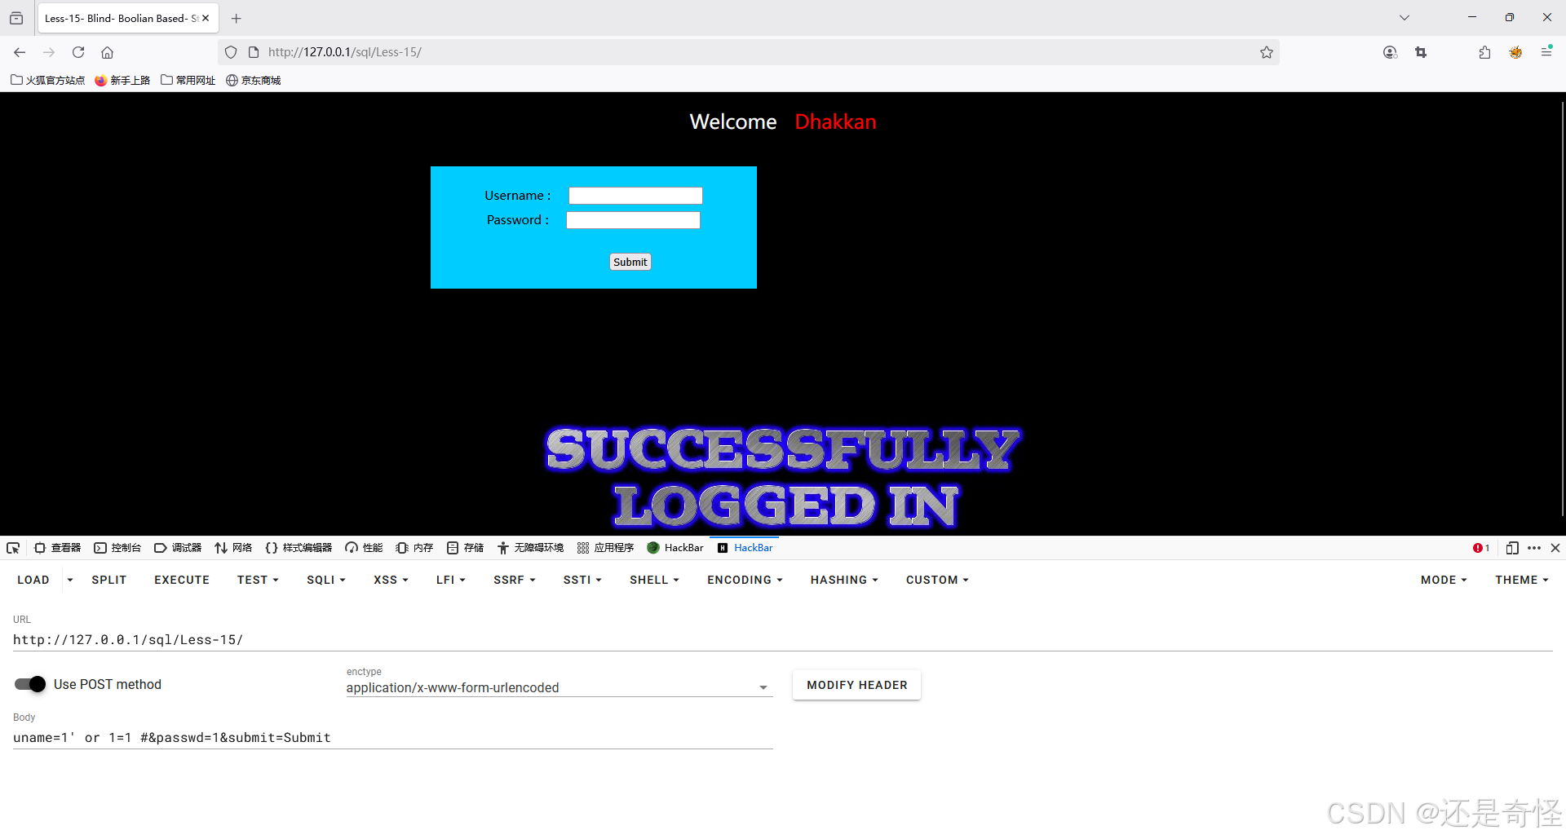Open the Style Editor (样式编辑器) panel

click(299, 548)
